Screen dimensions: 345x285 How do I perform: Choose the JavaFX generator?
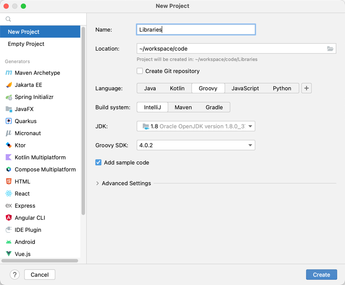[x=40, y=109]
